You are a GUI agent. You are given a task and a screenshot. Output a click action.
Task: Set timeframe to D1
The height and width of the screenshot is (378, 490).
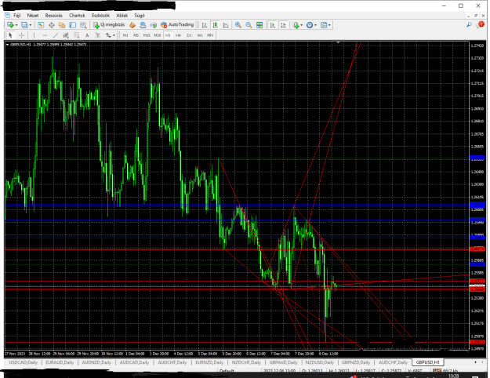pyautogui.click(x=189, y=35)
